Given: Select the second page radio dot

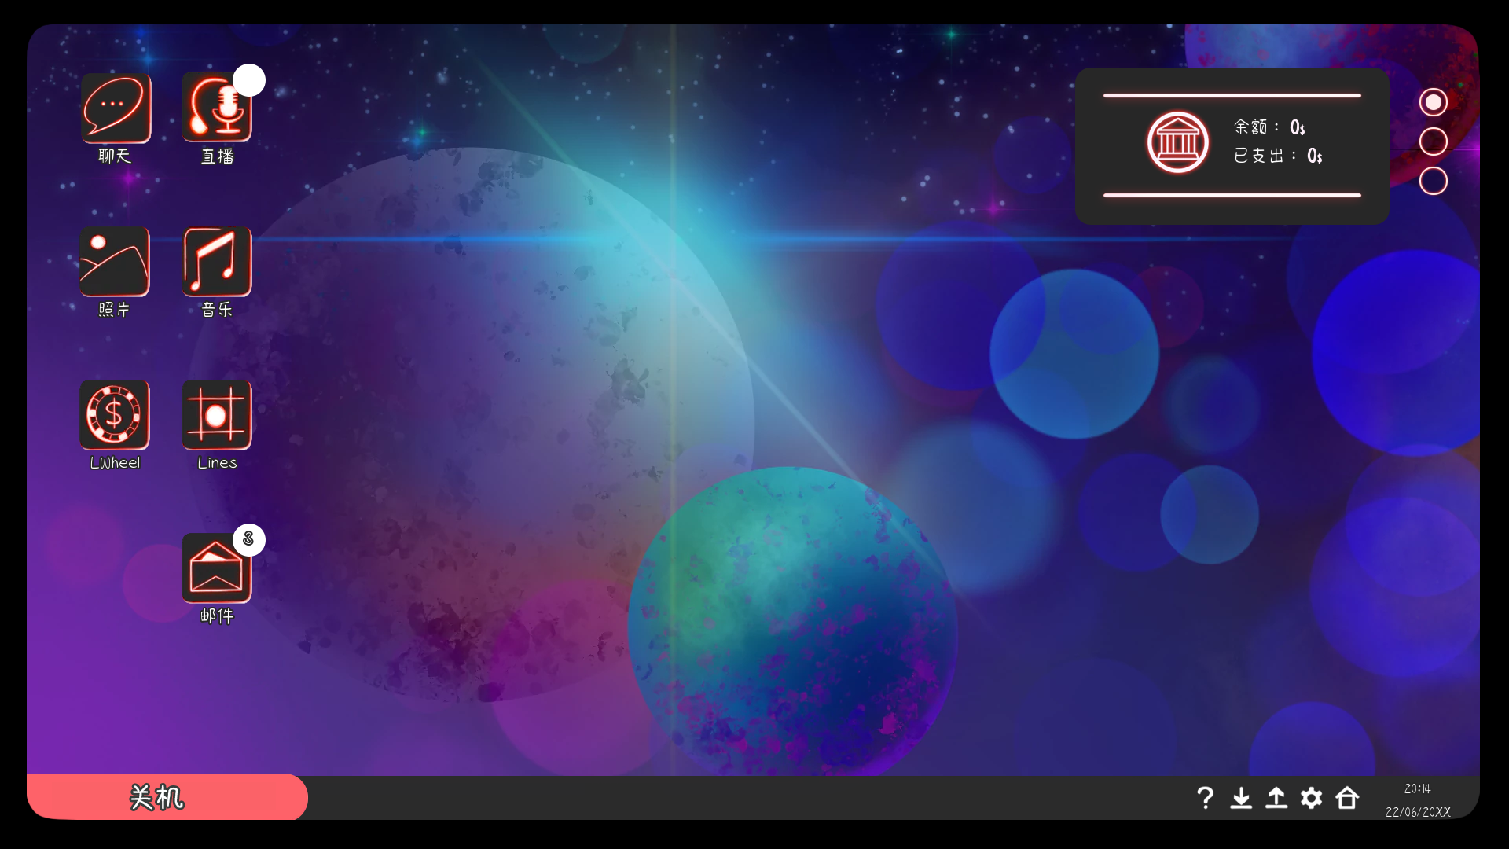Looking at the screenshot, I should tap(1433, 141).
